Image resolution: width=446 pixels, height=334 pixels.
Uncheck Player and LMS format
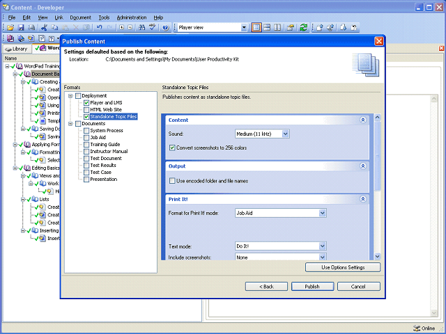coord(86,103)
